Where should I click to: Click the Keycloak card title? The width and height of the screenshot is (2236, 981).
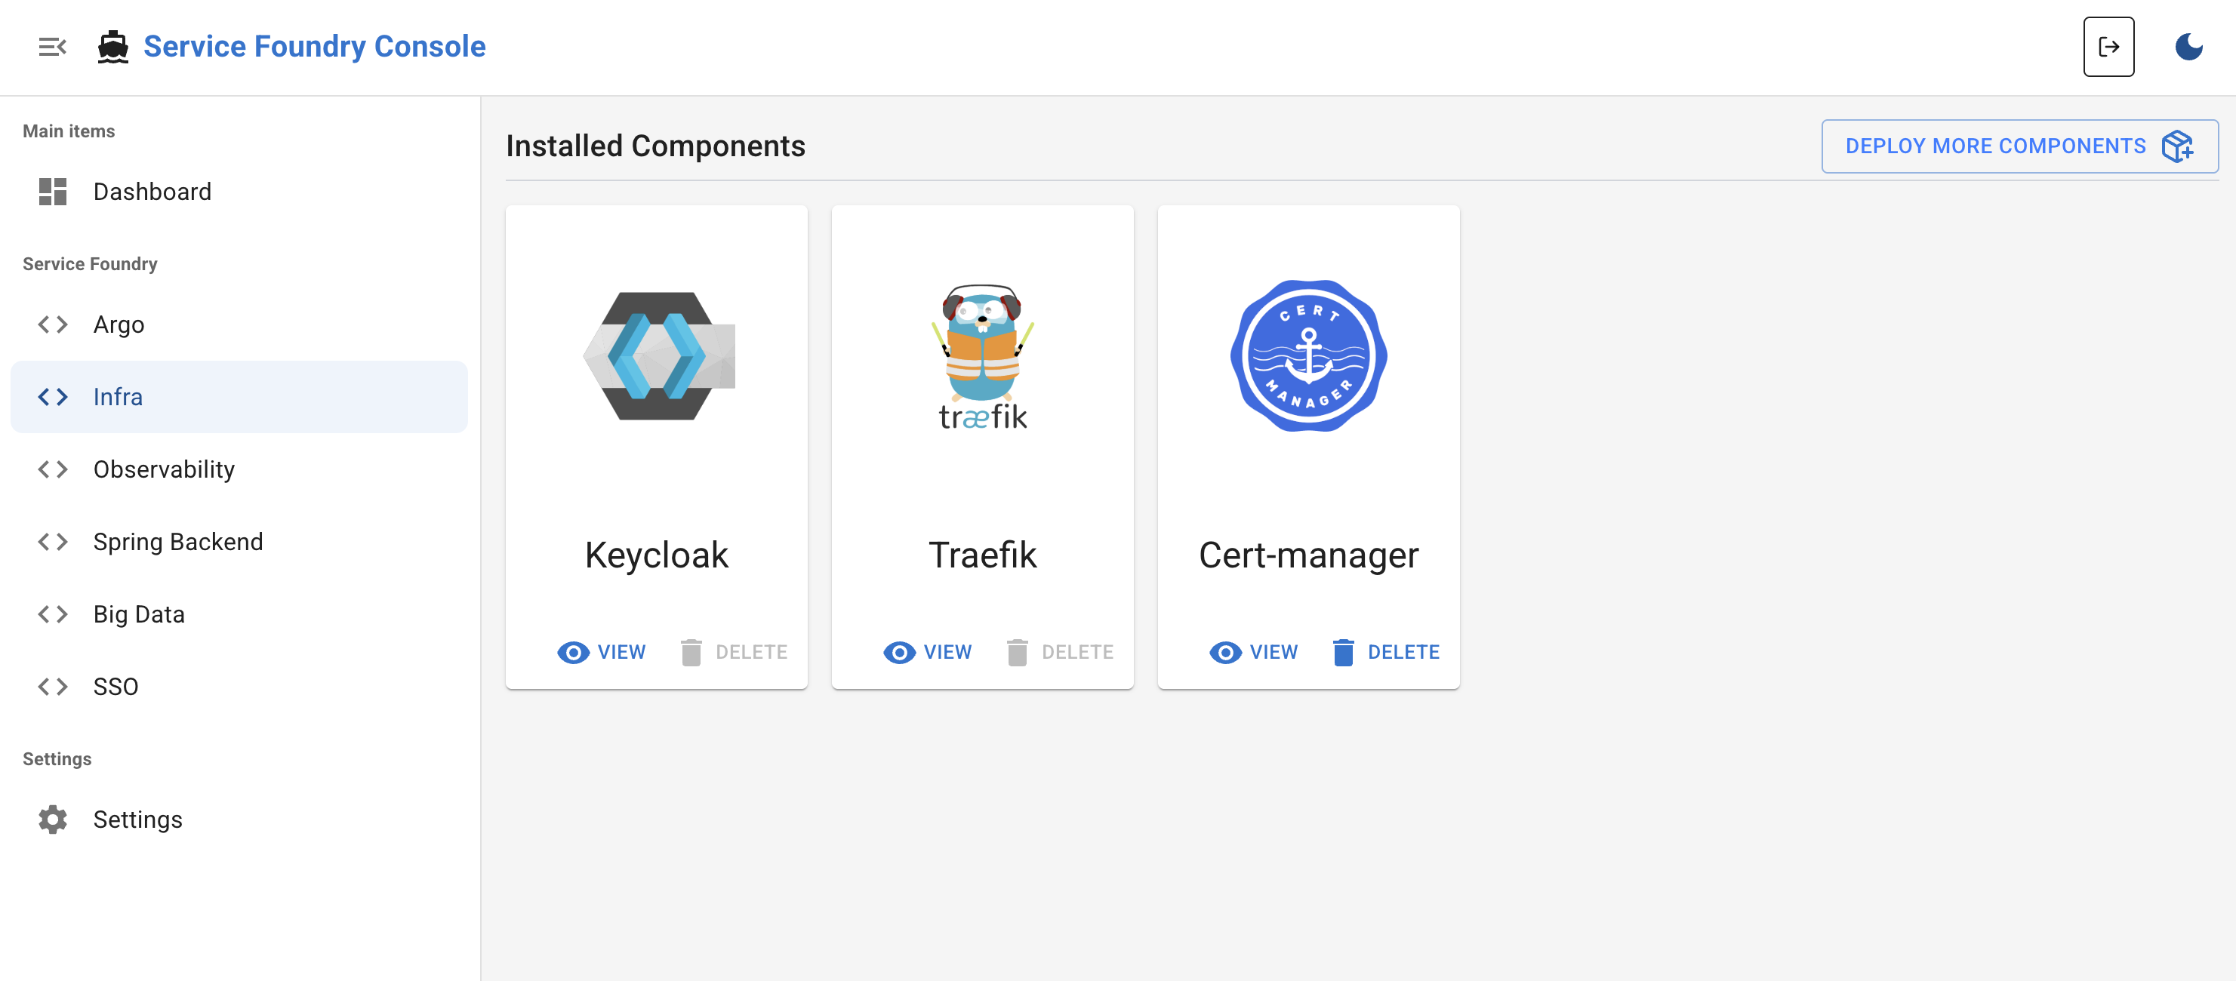657,556
